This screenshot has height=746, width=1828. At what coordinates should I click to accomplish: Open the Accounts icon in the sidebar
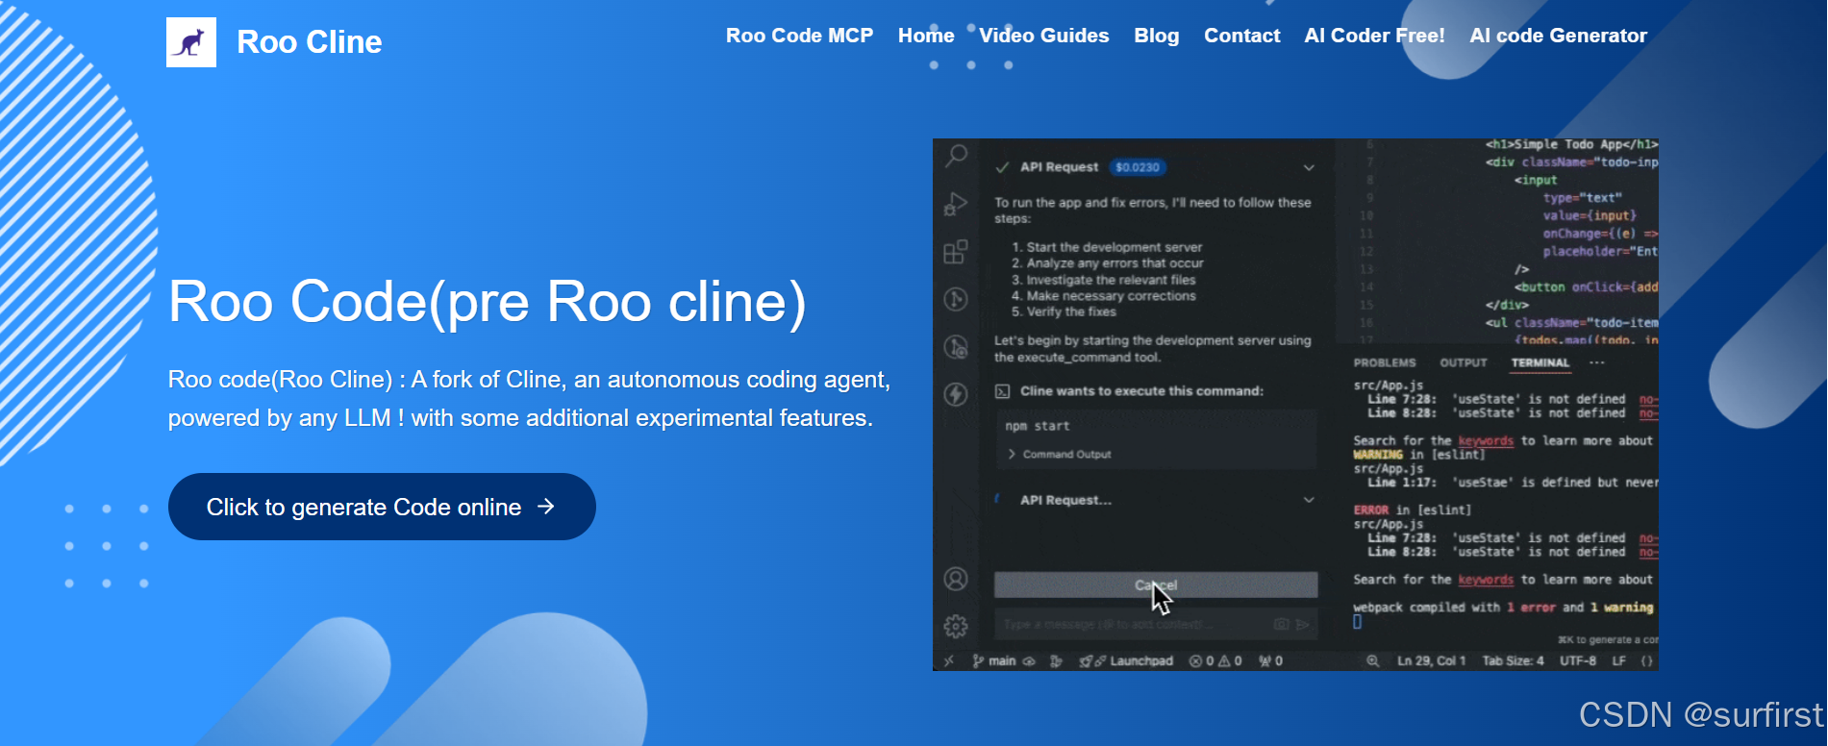click(956, 579)
